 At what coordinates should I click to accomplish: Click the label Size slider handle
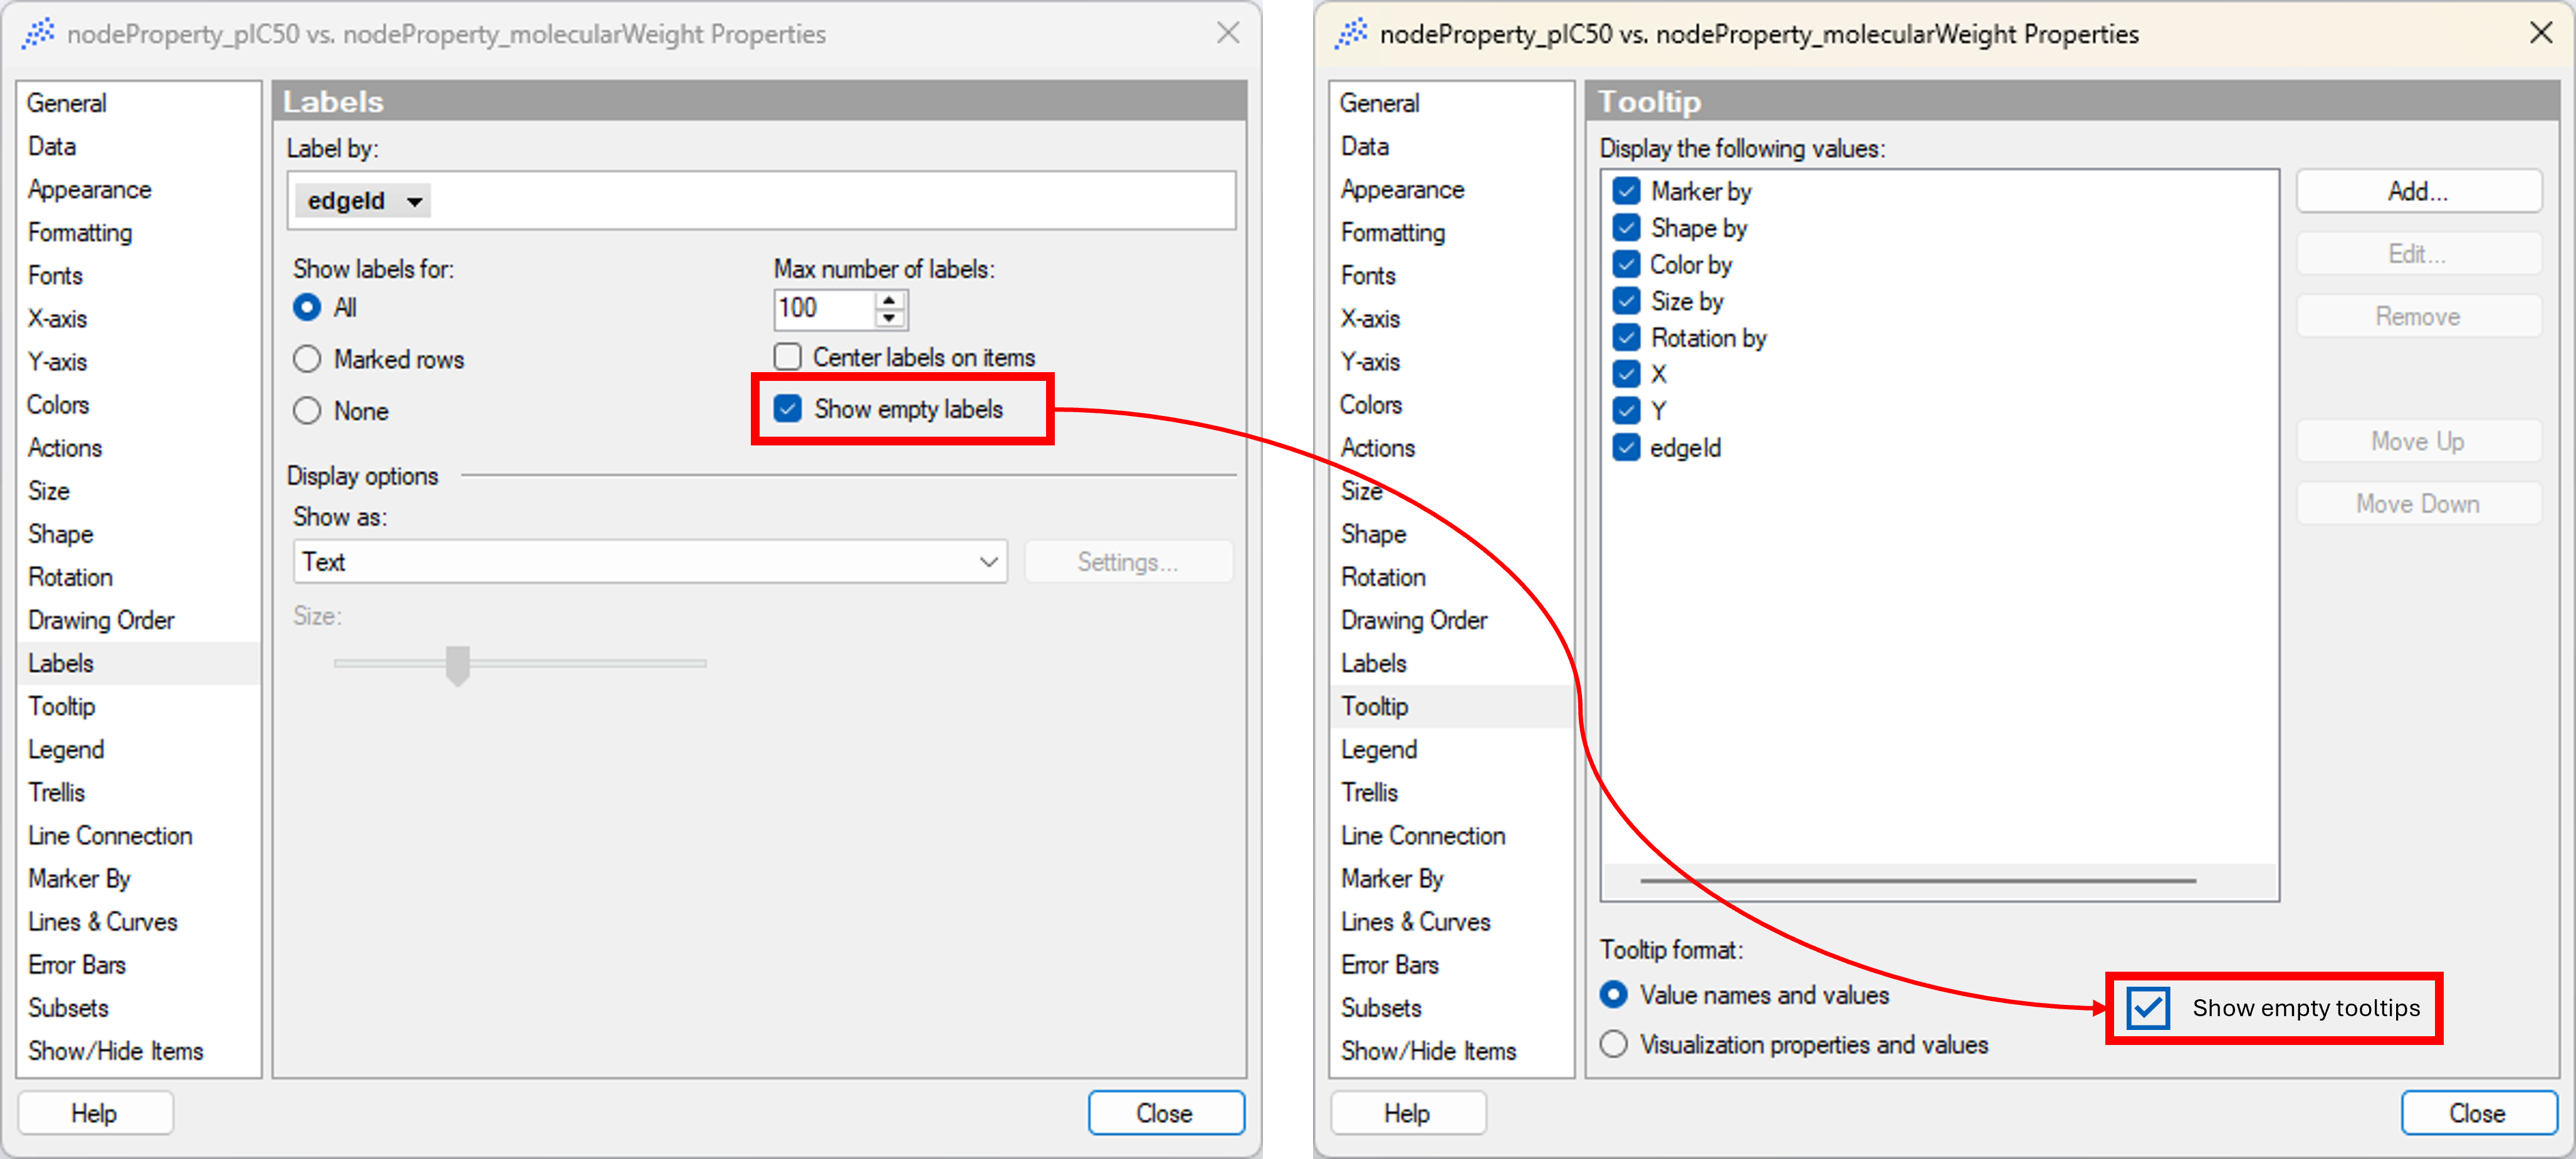(458, 665)
